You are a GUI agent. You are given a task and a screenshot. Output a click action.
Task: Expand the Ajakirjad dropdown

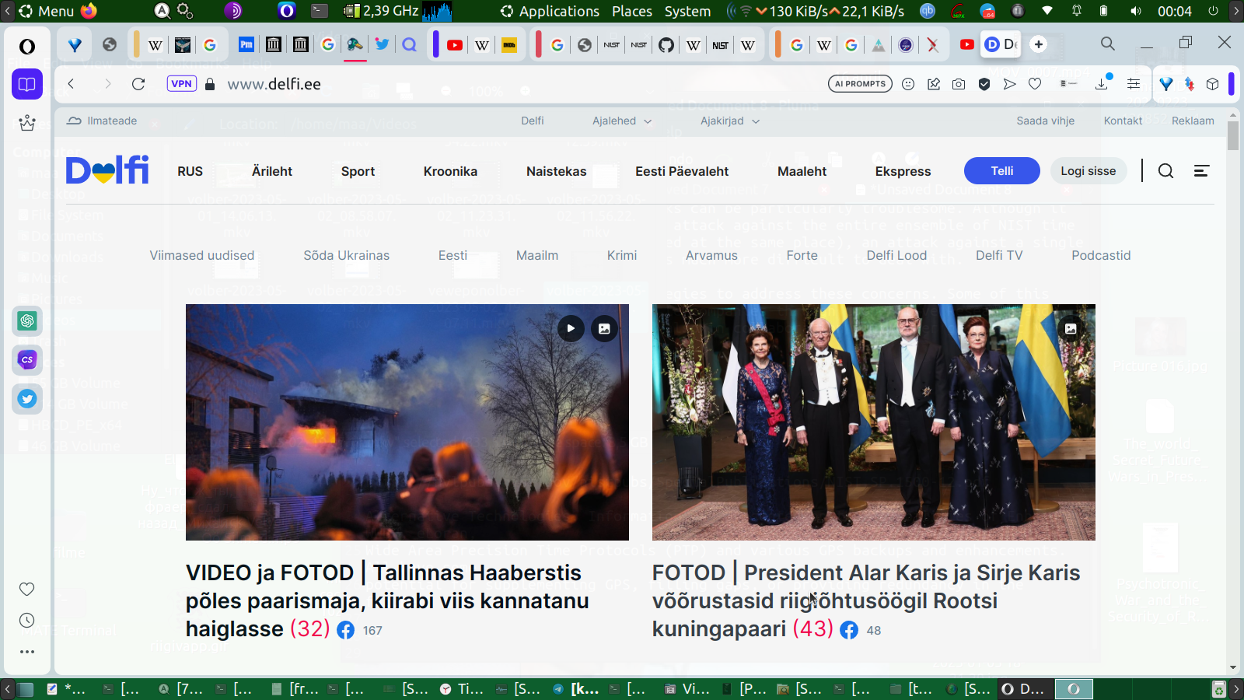[x=729, y=121]
